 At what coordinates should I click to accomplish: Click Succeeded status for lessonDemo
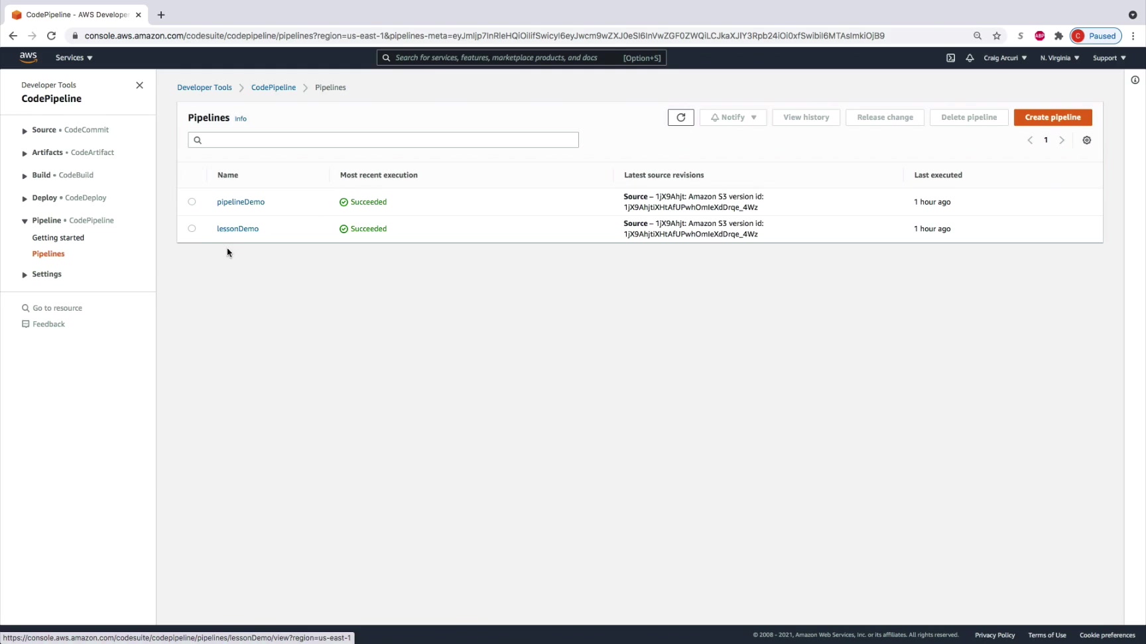pyautogui.click(x=363, y=229)
